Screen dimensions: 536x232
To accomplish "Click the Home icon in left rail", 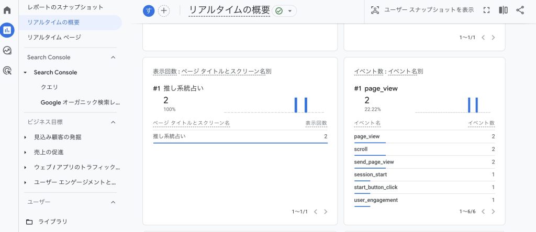I will coord(7,10).
